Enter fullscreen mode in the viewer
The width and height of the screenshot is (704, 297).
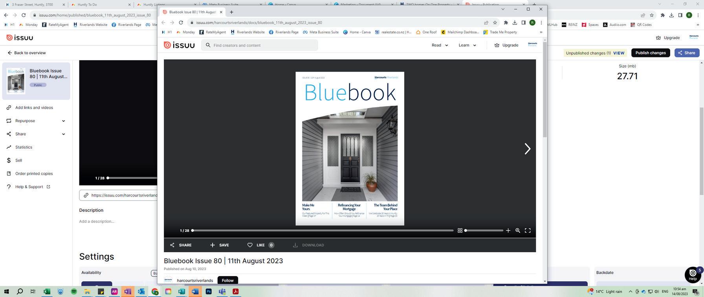tap(528, 231)
